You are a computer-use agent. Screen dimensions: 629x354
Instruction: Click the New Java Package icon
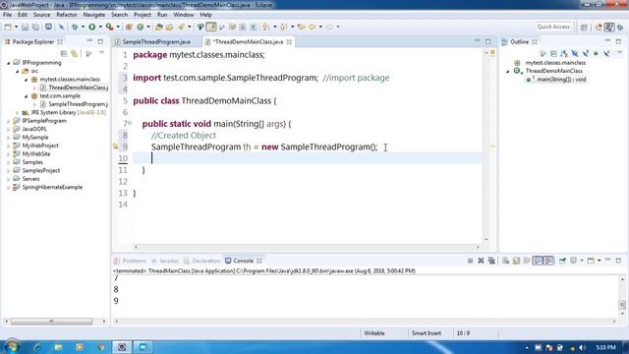point(129,27)
